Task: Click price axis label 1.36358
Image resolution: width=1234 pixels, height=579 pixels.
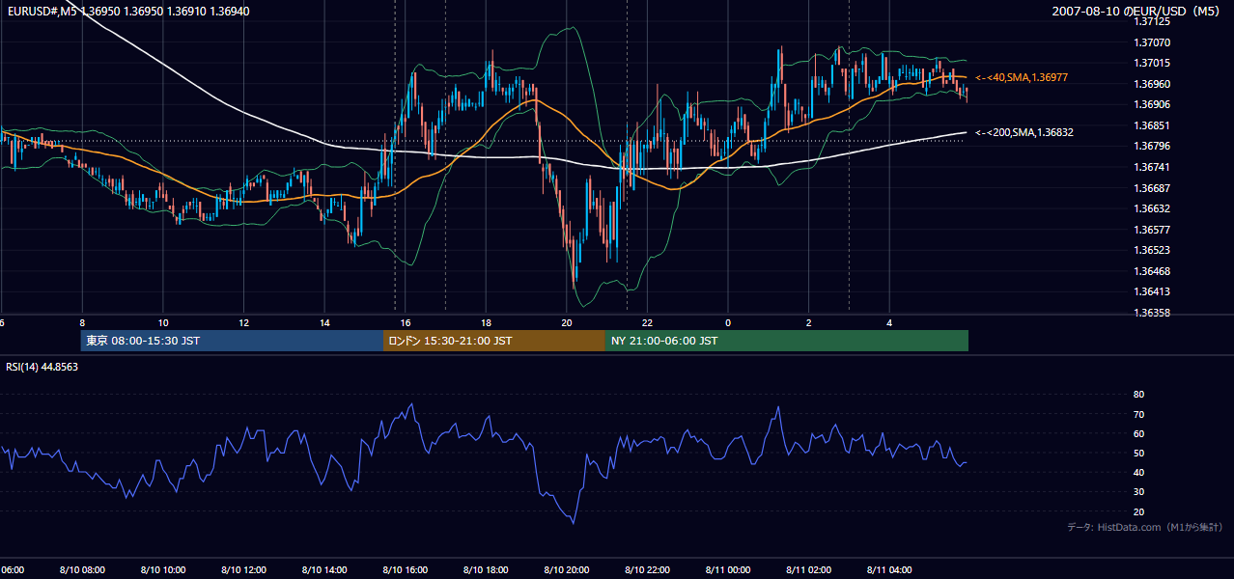Action: click(x=1152, y=313)
